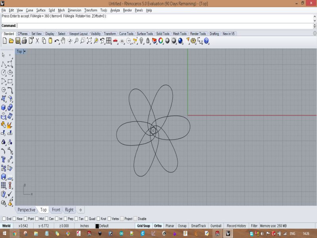This screenshot has height=238, width=317.
Task: Toggle Gumball in status bar
Action: click(216, 226)
